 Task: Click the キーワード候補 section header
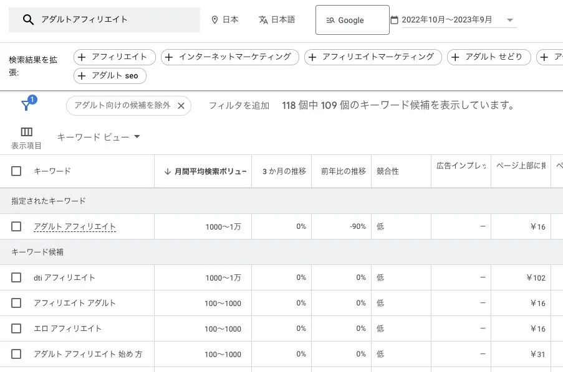click(x=37, y=253)
